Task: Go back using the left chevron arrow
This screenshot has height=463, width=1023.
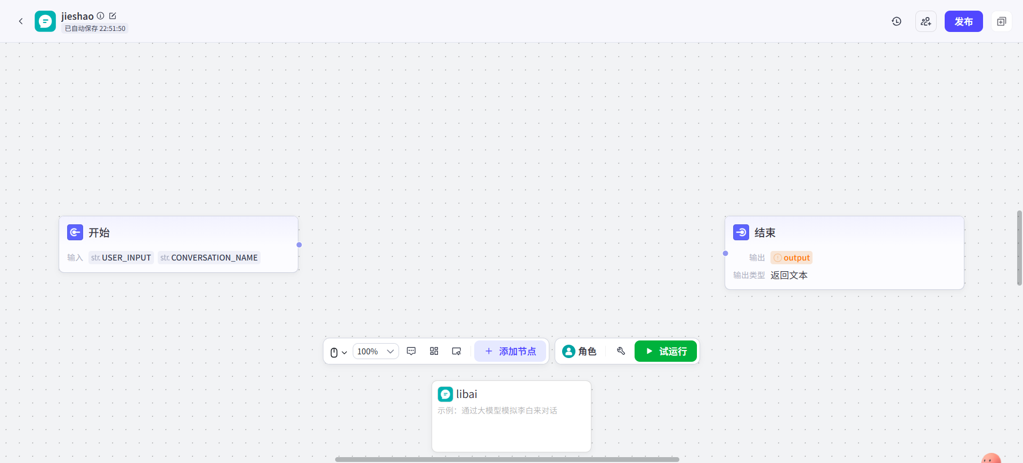Action: (21, 21)
